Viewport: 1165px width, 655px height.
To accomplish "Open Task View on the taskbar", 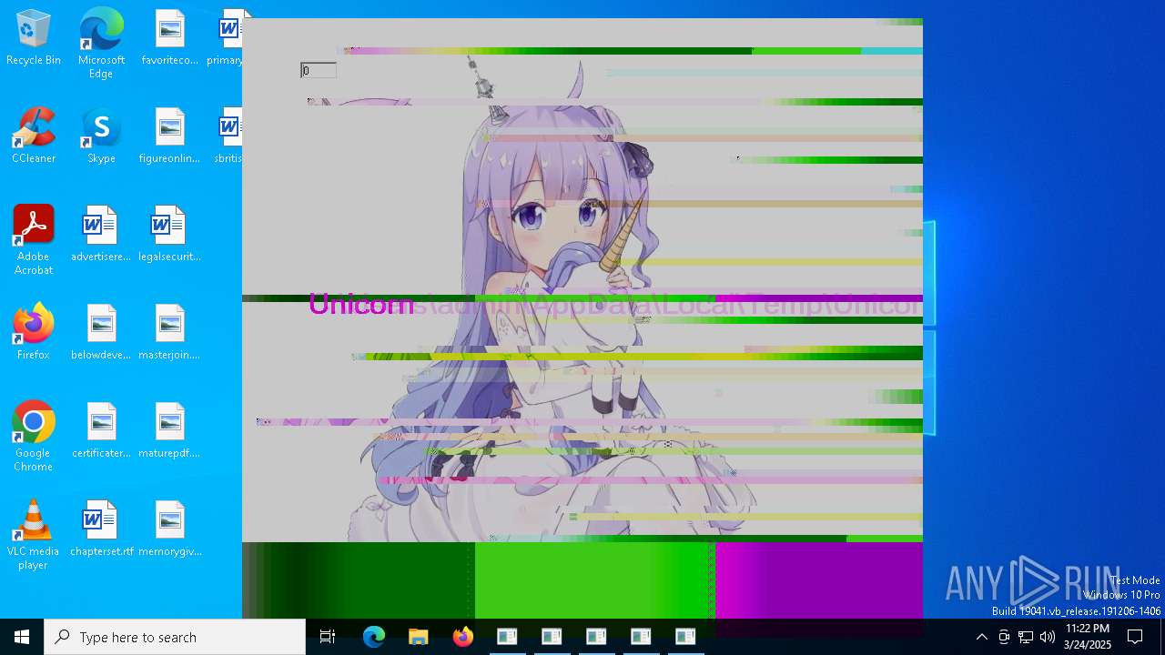I will tap(328, 637).
